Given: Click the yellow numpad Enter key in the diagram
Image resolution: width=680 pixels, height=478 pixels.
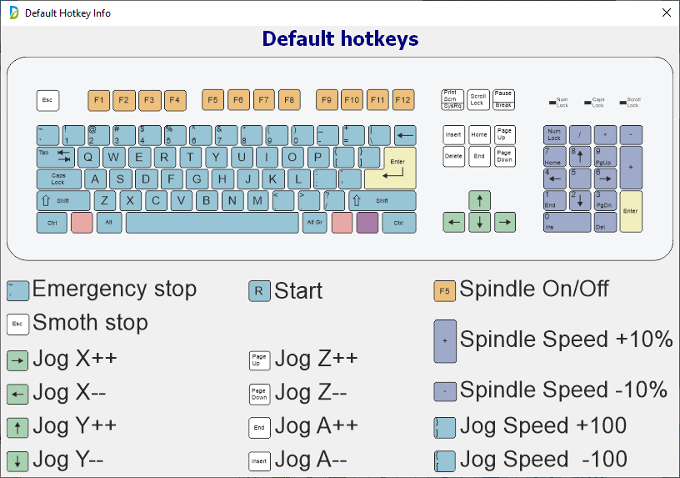Looking at the screenshot, I should 631,211.
